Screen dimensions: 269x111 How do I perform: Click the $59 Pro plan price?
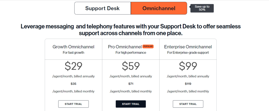click(131, 66)
